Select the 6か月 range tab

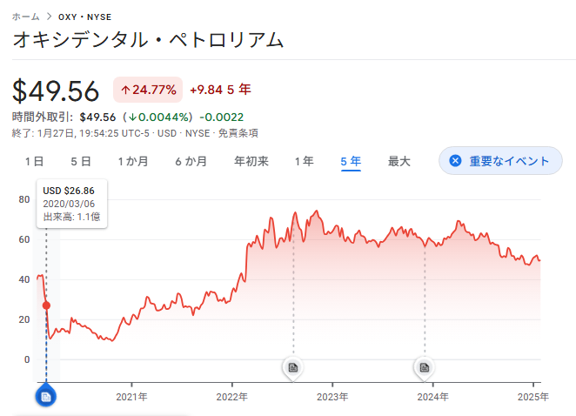point(191,161)
